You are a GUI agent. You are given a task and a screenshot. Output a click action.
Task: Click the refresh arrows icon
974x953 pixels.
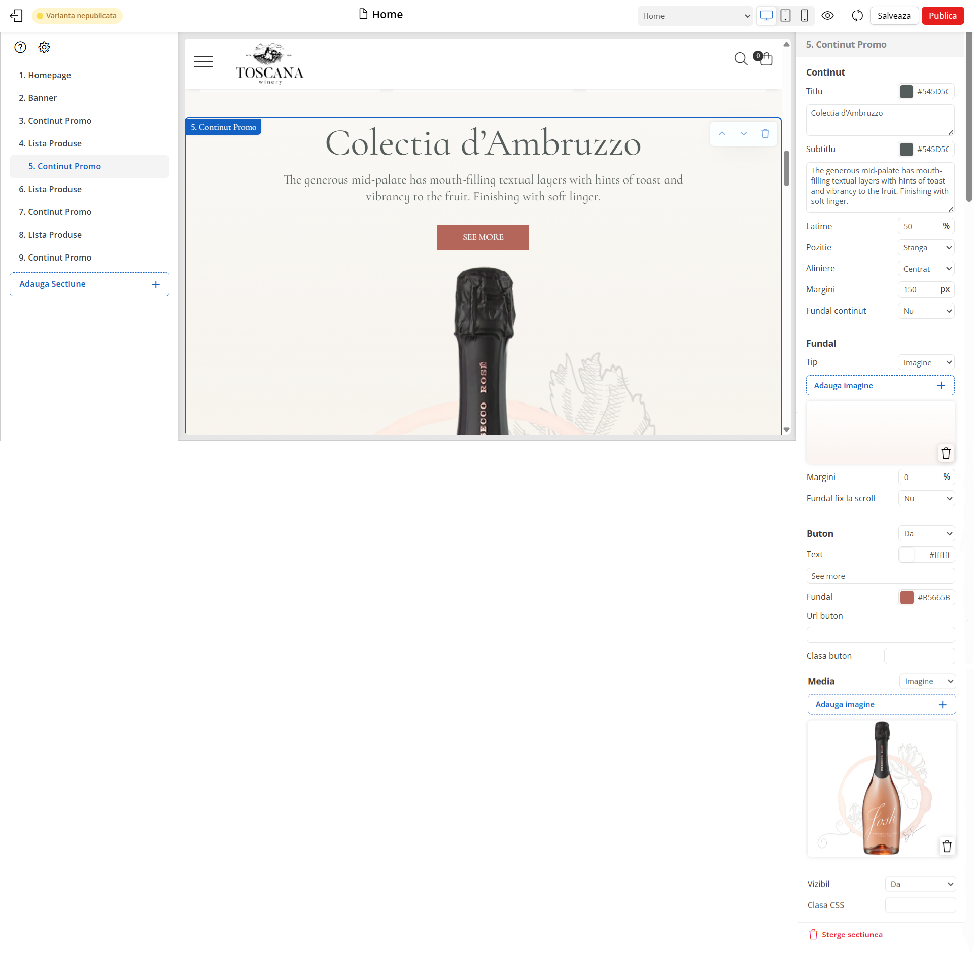(x=857, y=16)
